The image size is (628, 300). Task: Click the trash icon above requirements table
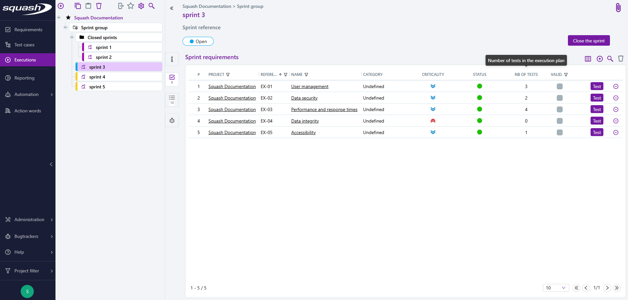[x=620, y=58]
